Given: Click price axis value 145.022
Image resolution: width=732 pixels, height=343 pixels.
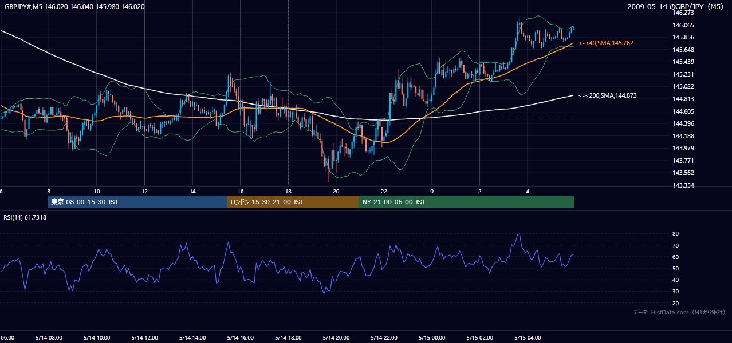Looking at the screenshot, I should (684, 86).
